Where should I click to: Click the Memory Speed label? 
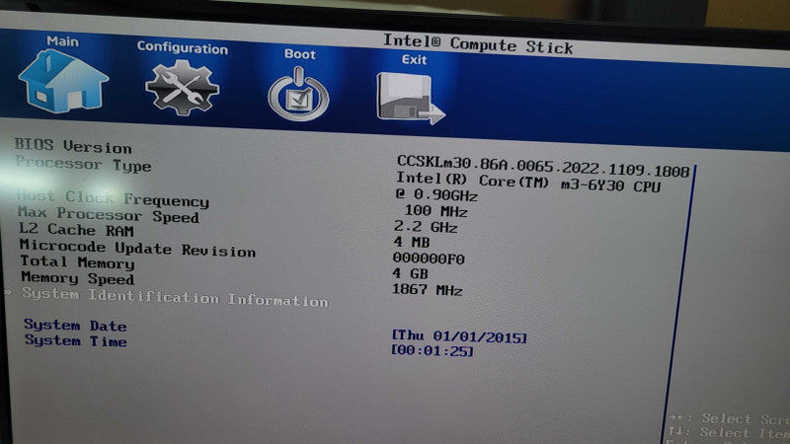[78, 278]
